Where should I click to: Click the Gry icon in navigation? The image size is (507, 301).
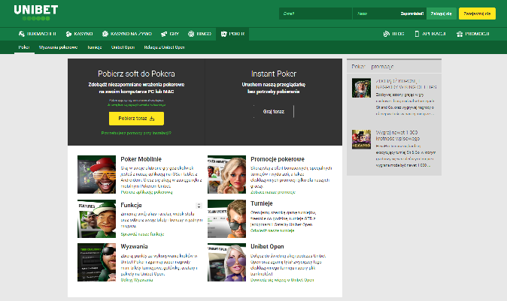click(x=164, y=34)
